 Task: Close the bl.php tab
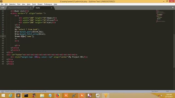pyautogui.click(x=51, y=8)
